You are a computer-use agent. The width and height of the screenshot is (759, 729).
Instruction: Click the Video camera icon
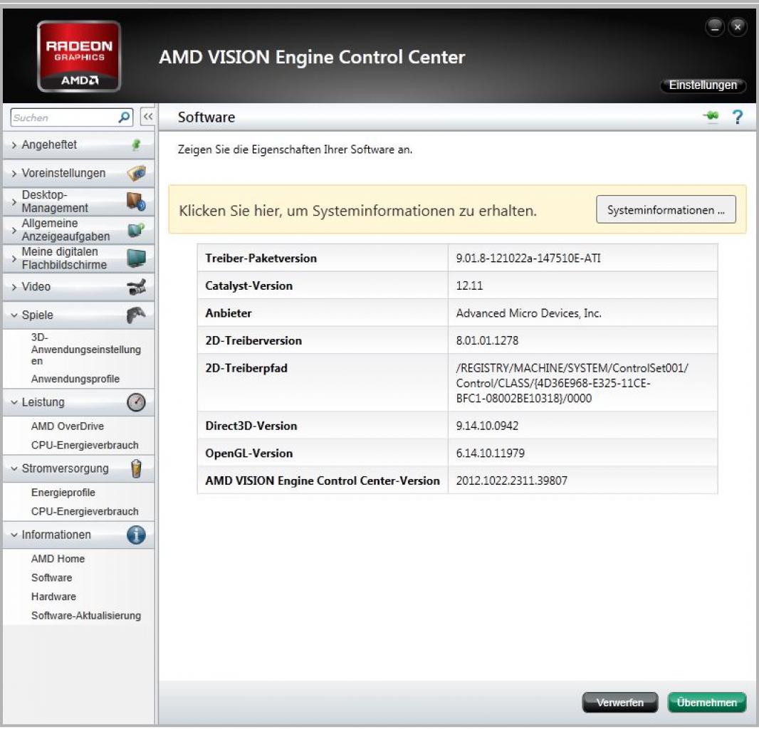[136, 287]
